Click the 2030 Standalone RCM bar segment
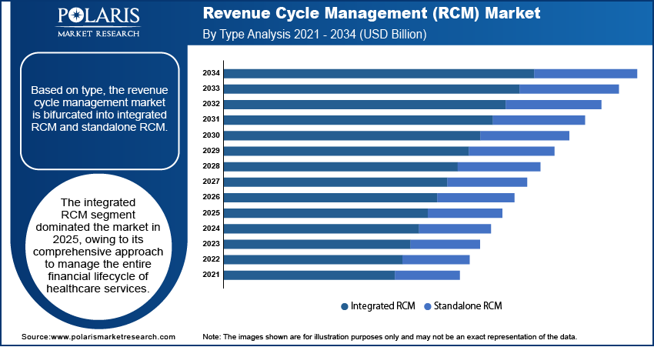 (525, 135)
